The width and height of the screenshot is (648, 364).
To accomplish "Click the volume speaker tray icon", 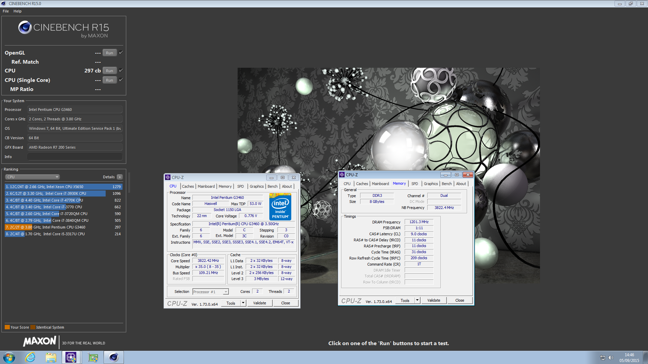I will (x=611, y=358).
